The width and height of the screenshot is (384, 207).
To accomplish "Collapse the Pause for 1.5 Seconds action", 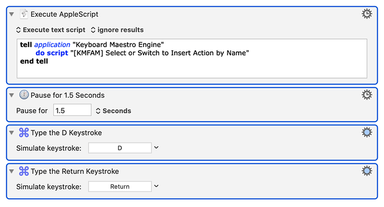I will (12, 95).
